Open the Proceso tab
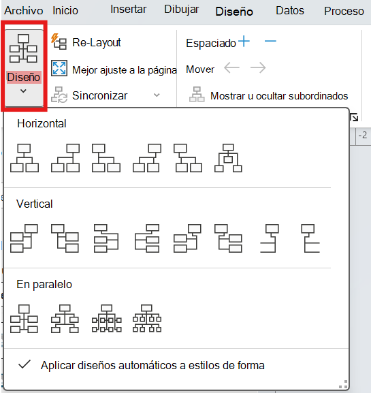371x393 pixels. tap(344, 11)
